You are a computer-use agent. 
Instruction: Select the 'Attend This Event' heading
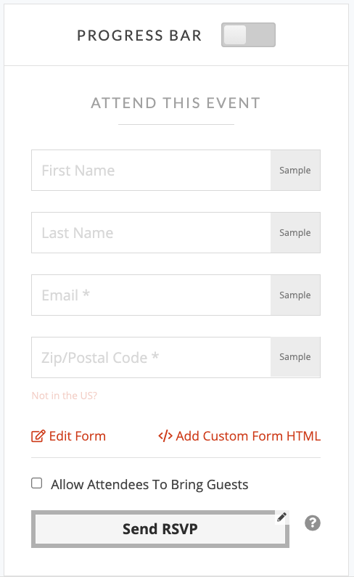(x=176, y=103)
